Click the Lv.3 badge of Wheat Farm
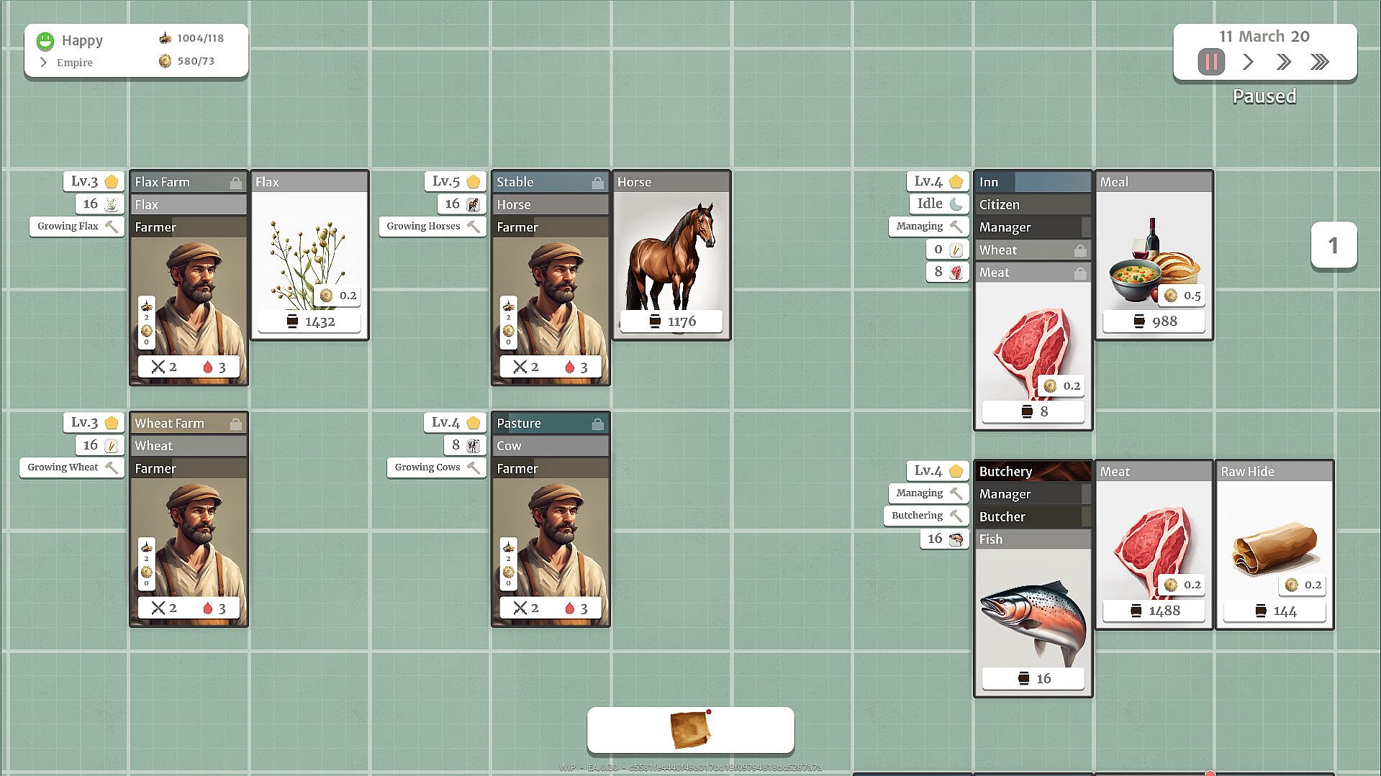The image size is (1381, 776). tap(94, 422)
